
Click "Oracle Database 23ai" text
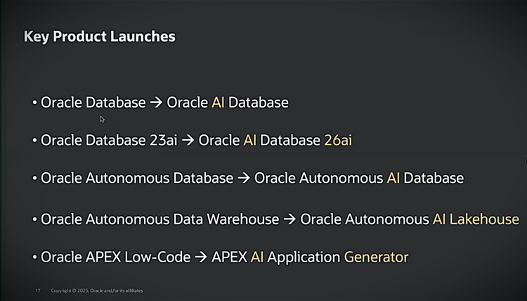[108, 140]
